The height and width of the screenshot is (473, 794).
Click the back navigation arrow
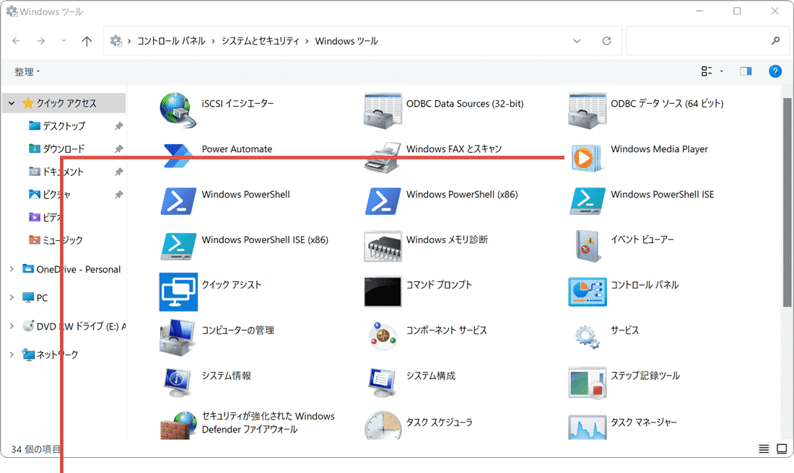16,41
